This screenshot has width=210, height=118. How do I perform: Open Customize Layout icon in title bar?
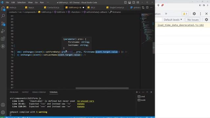(138, 2)
